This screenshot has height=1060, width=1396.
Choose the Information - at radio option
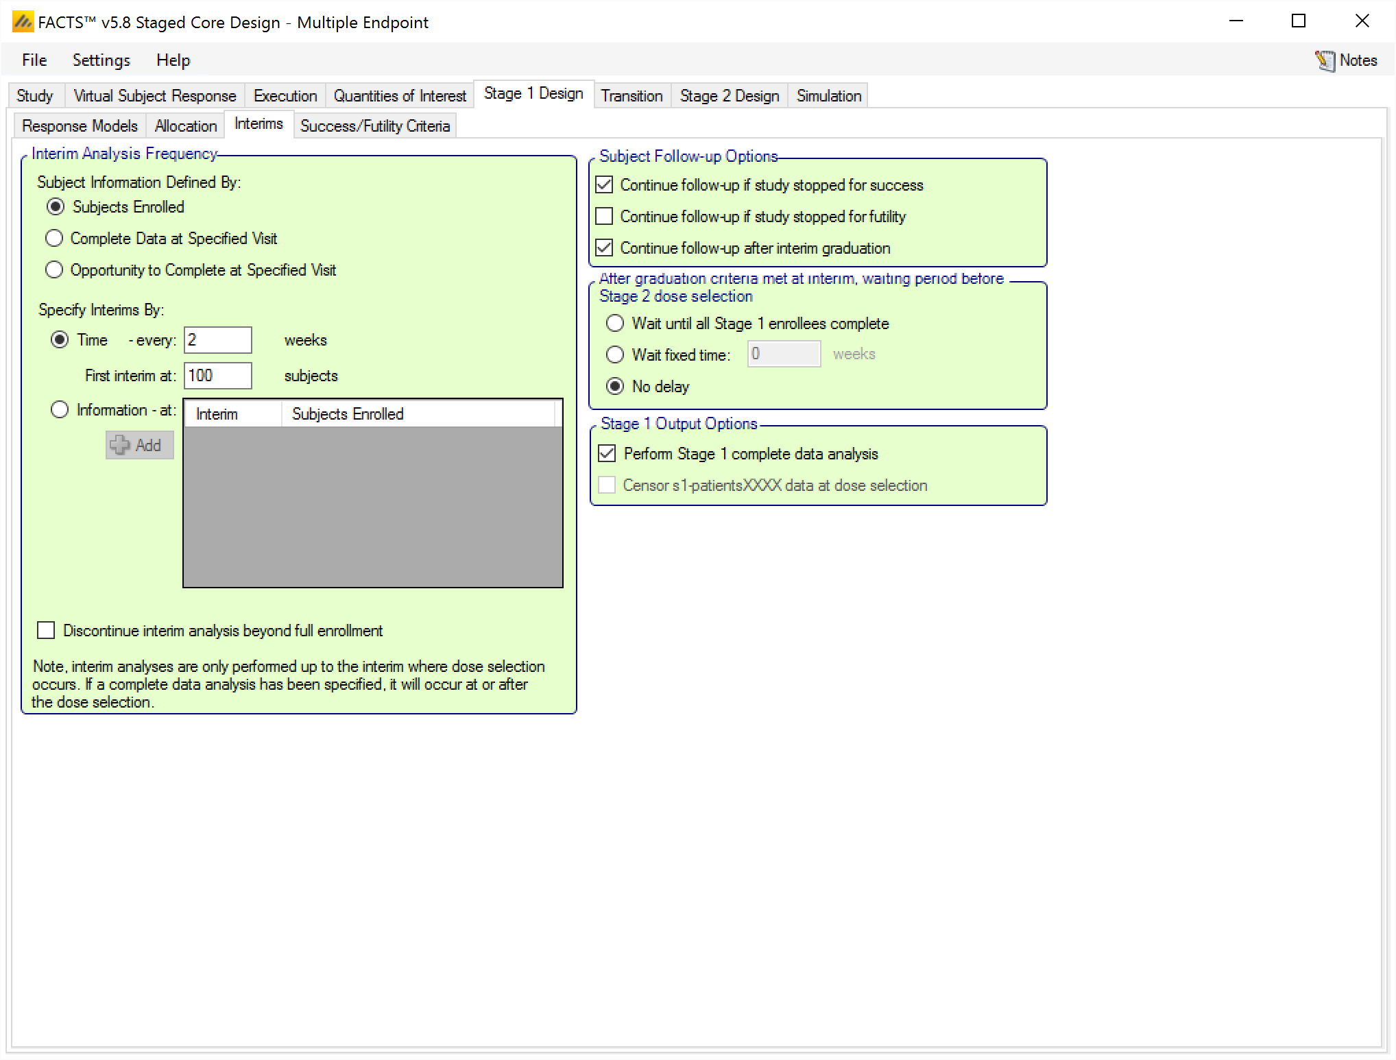[60, 410]
